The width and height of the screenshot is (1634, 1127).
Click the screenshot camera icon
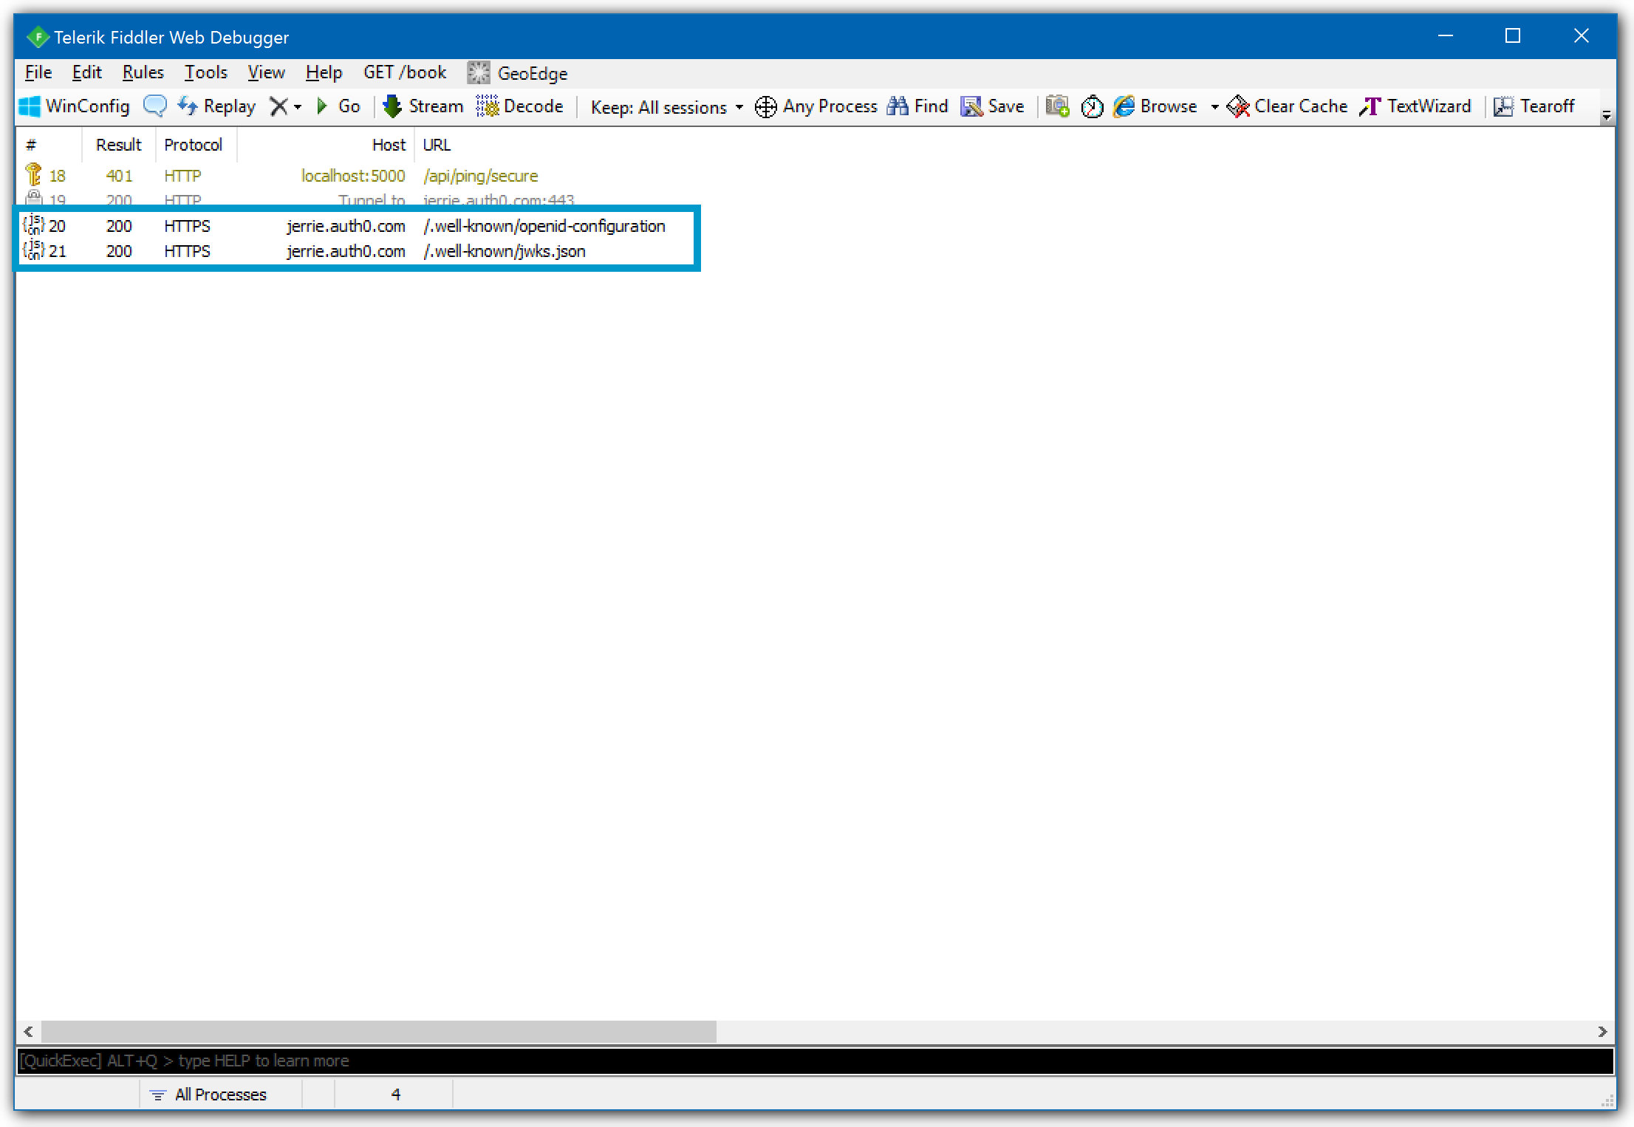pos(1058,106)
